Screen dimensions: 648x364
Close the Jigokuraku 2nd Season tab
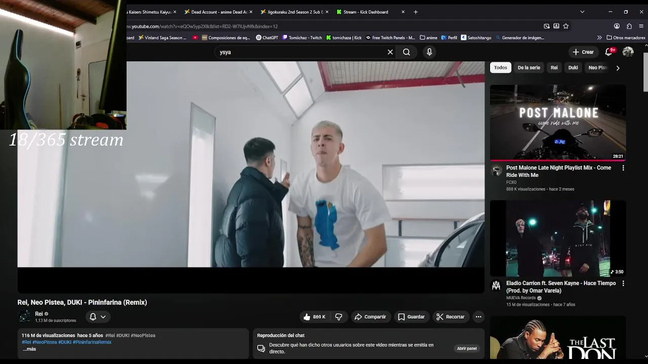[327, 12]
